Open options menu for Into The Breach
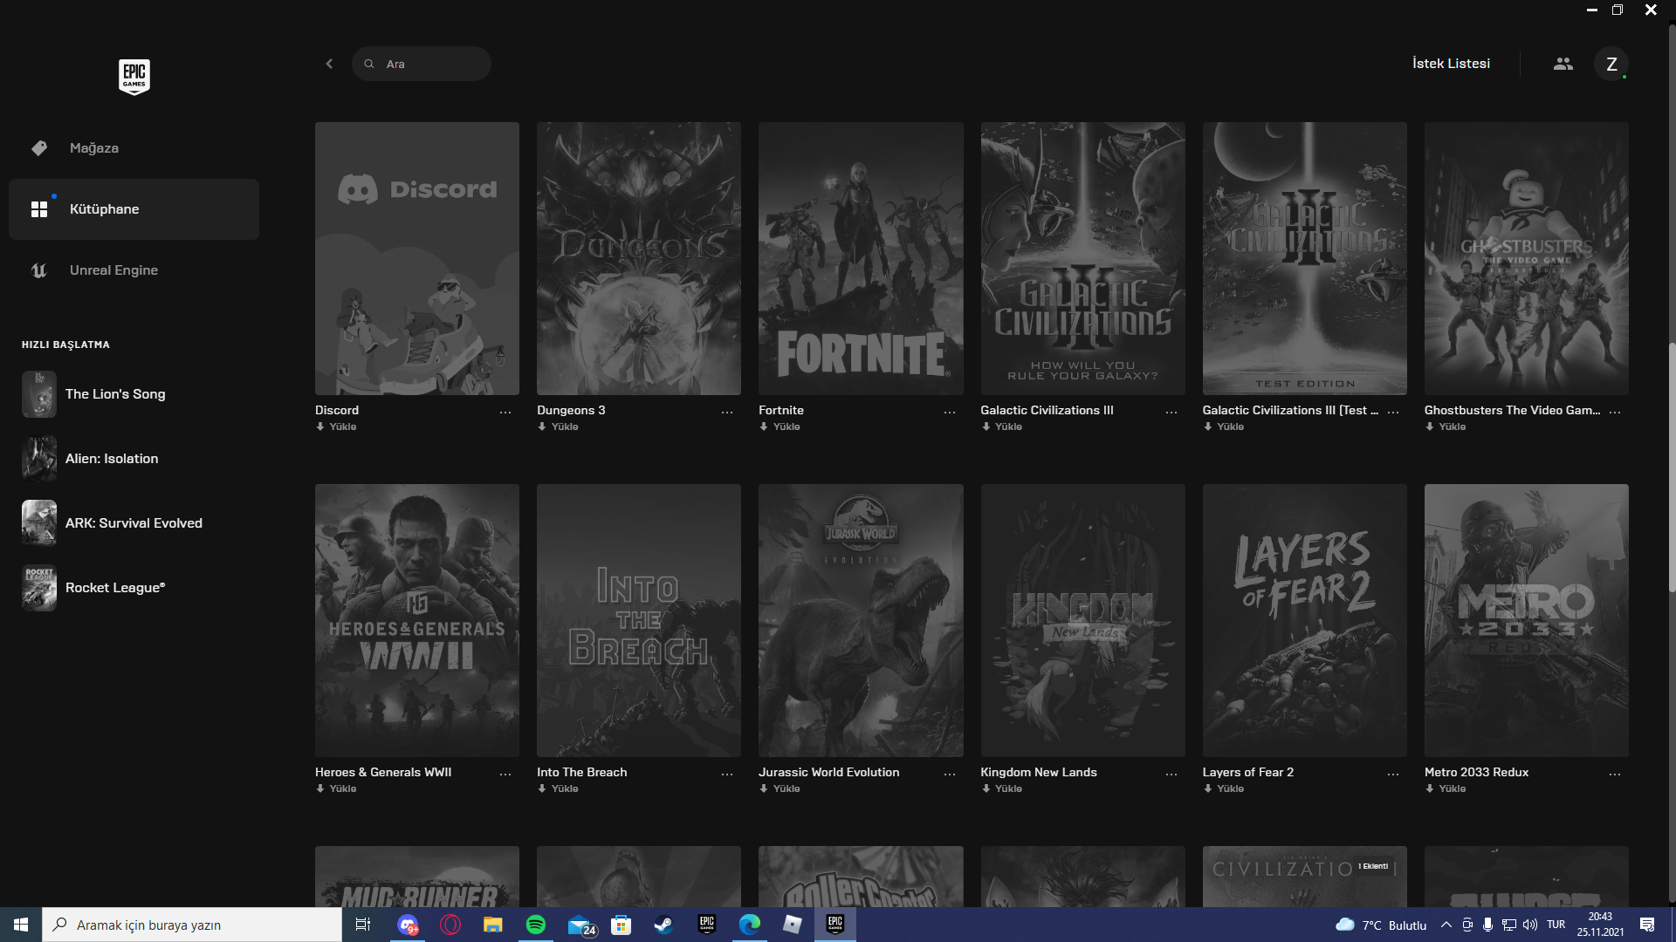 (x=727, y=774)
